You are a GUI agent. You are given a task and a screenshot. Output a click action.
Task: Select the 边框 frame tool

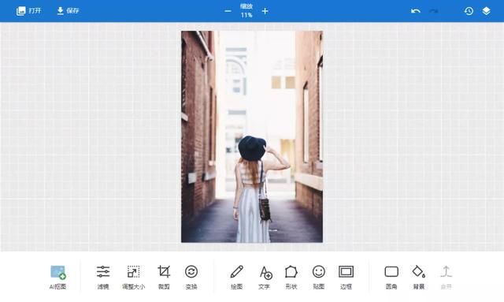346,277
